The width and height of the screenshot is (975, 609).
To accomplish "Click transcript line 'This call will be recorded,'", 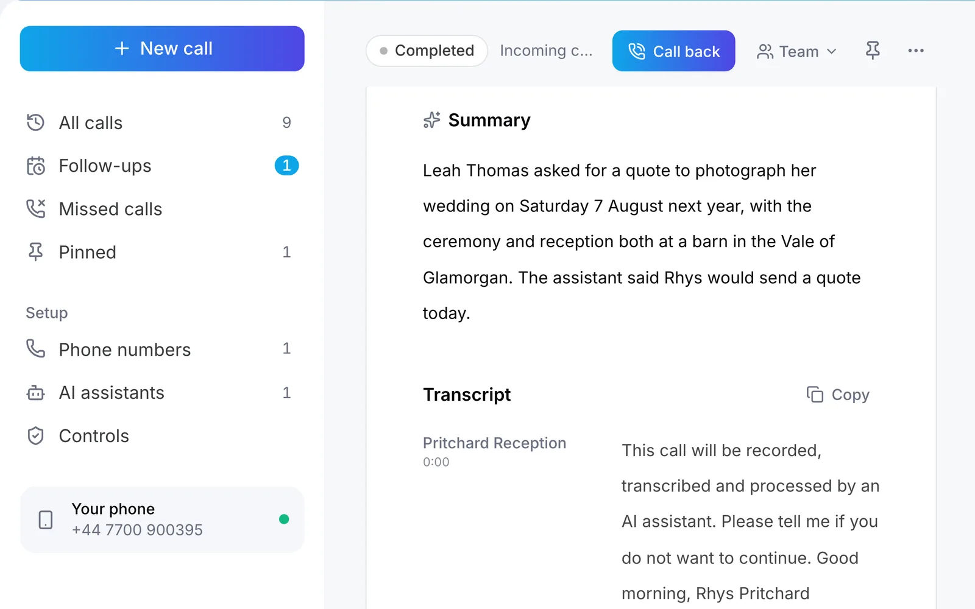I will 721,451.
